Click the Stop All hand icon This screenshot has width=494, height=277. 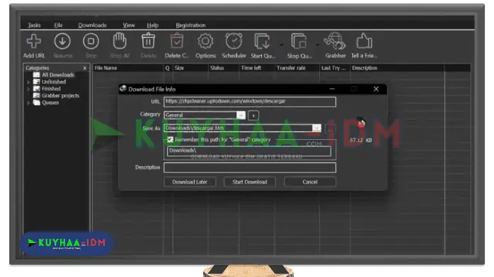click(120, 41)
